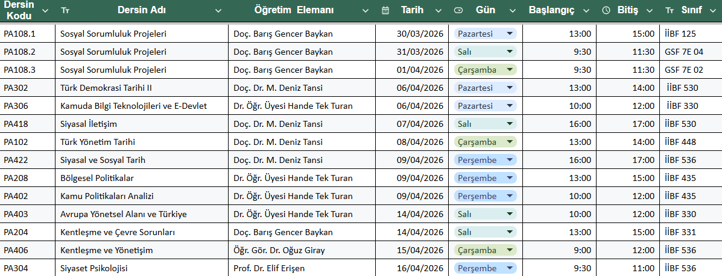This screenshot has height=276, width=722.
Task: Select the Siyaset Psikolojisi course name cell
Action: coord(142,268)
